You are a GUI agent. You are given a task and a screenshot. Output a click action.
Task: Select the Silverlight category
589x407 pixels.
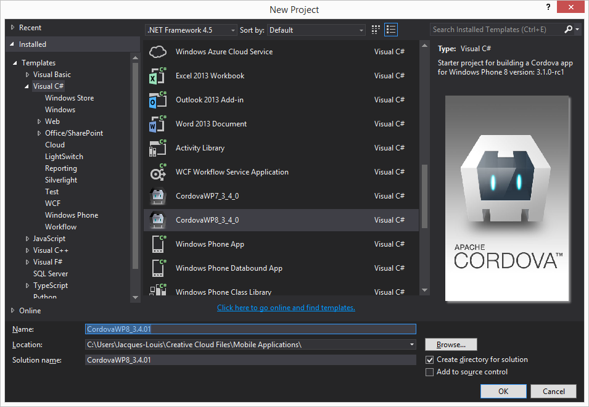pos(61,180)
